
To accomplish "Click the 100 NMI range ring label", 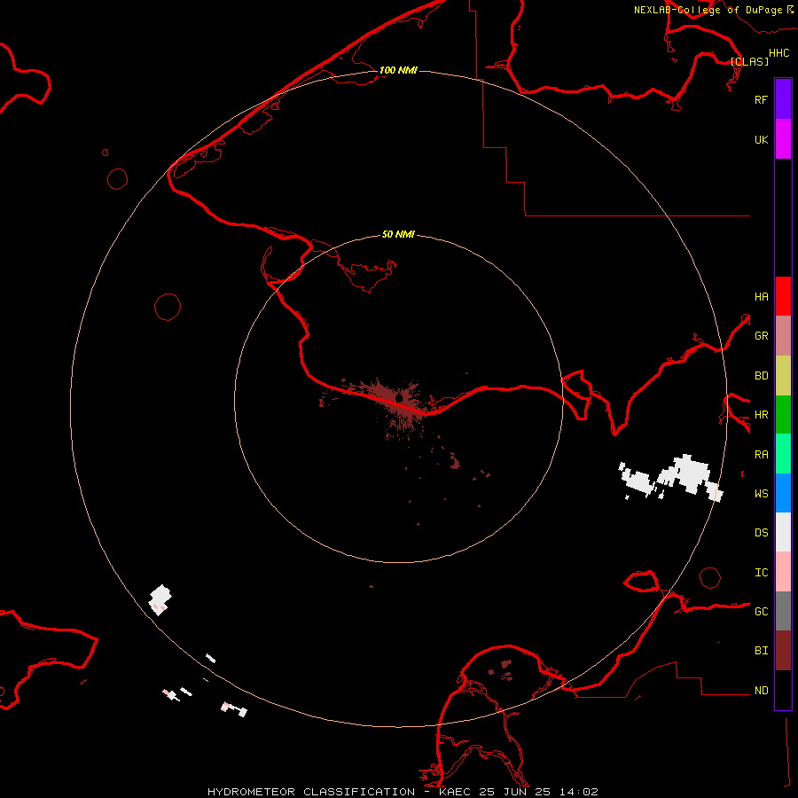I will click(x=398, y=70).
